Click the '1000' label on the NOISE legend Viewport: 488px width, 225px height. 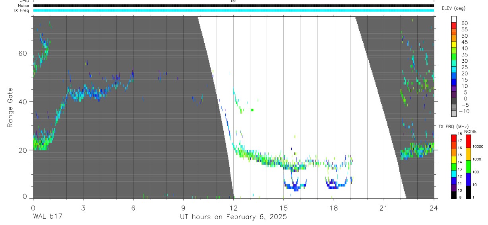(477, 160)
